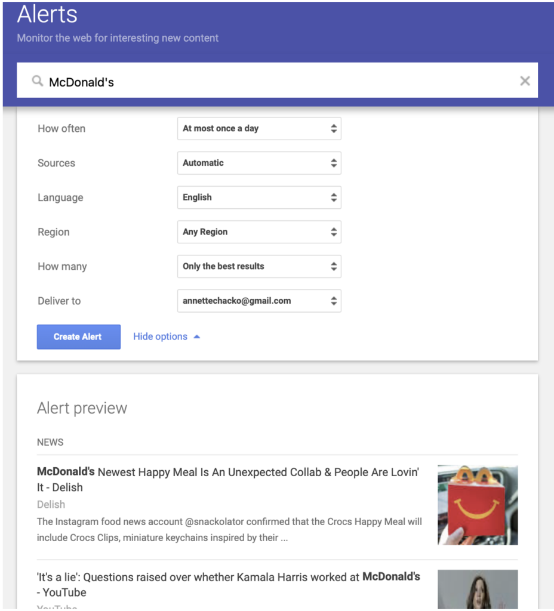
Task: Open the English language dropdown
Action: [x=259, y=198]
